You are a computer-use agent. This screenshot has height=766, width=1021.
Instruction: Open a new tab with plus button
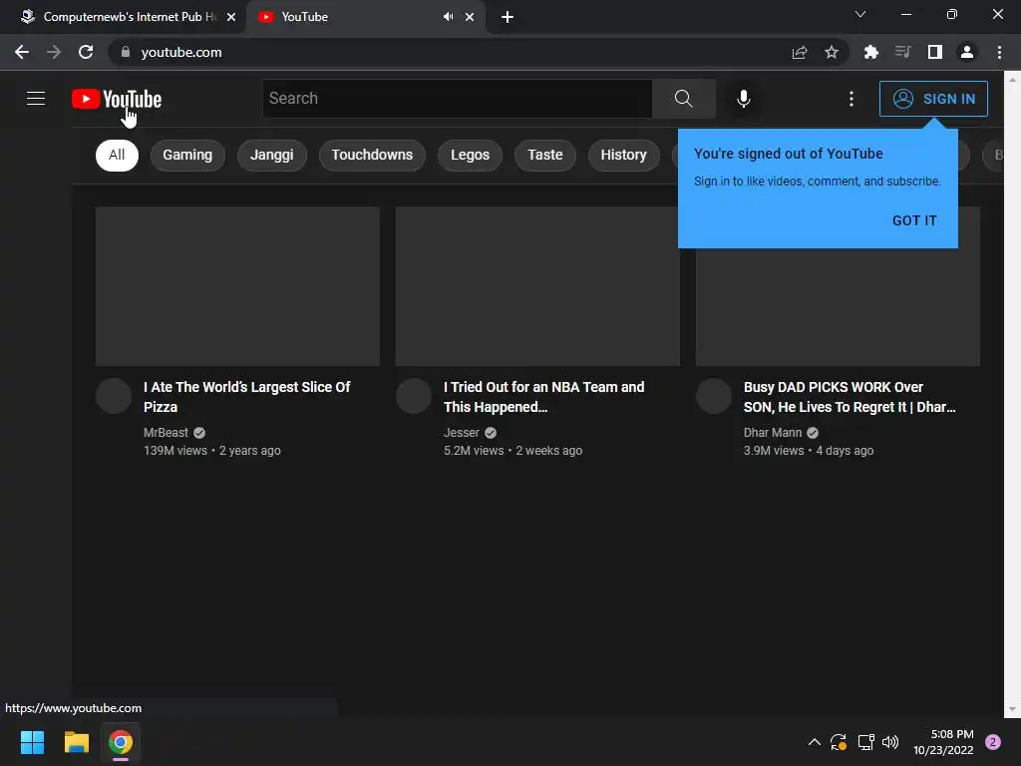(x=508, y=17)
